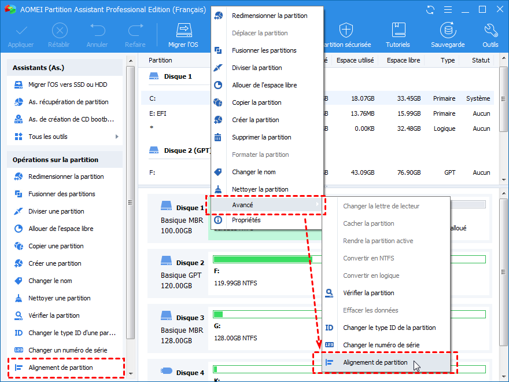
Task: Open the Outils wrench toolbar icon
Action: (x=490, y=30)
